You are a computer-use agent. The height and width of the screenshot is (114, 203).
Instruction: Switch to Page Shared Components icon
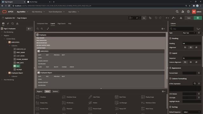pos(17,23)
